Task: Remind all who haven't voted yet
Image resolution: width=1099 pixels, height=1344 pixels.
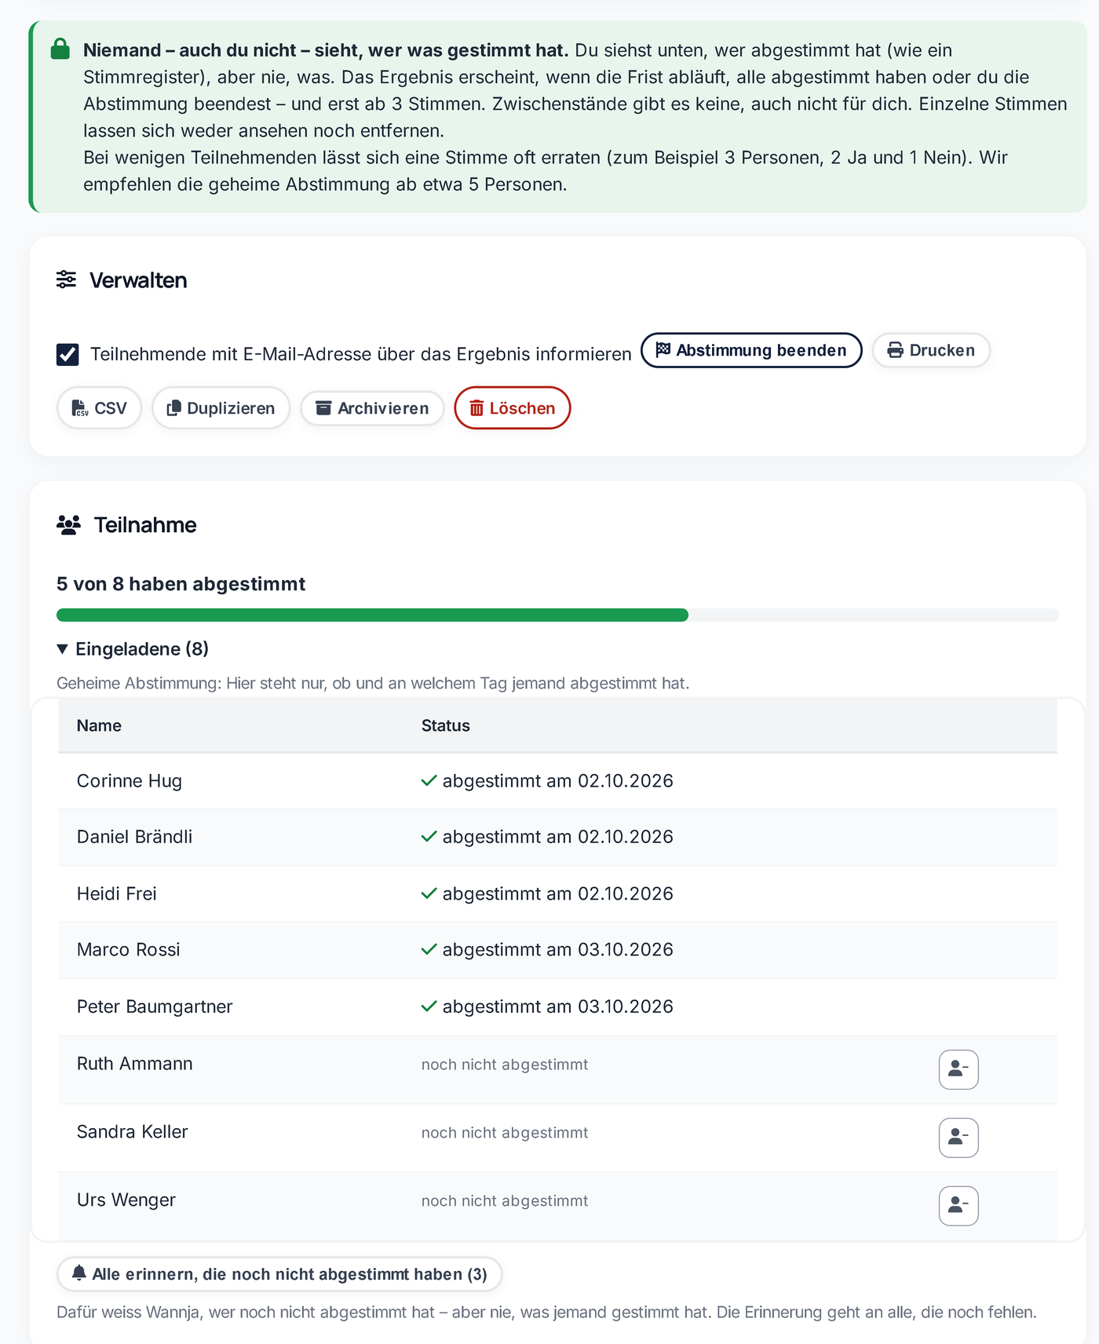Action: [279, 1274]
